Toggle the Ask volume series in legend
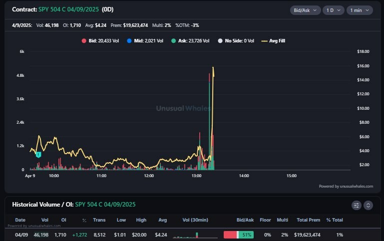The image size is (384, 241). (x=190, y=41)
